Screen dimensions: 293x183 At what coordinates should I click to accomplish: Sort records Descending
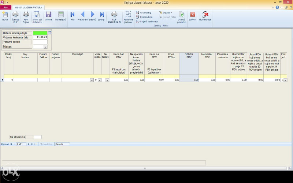[144, 17]
